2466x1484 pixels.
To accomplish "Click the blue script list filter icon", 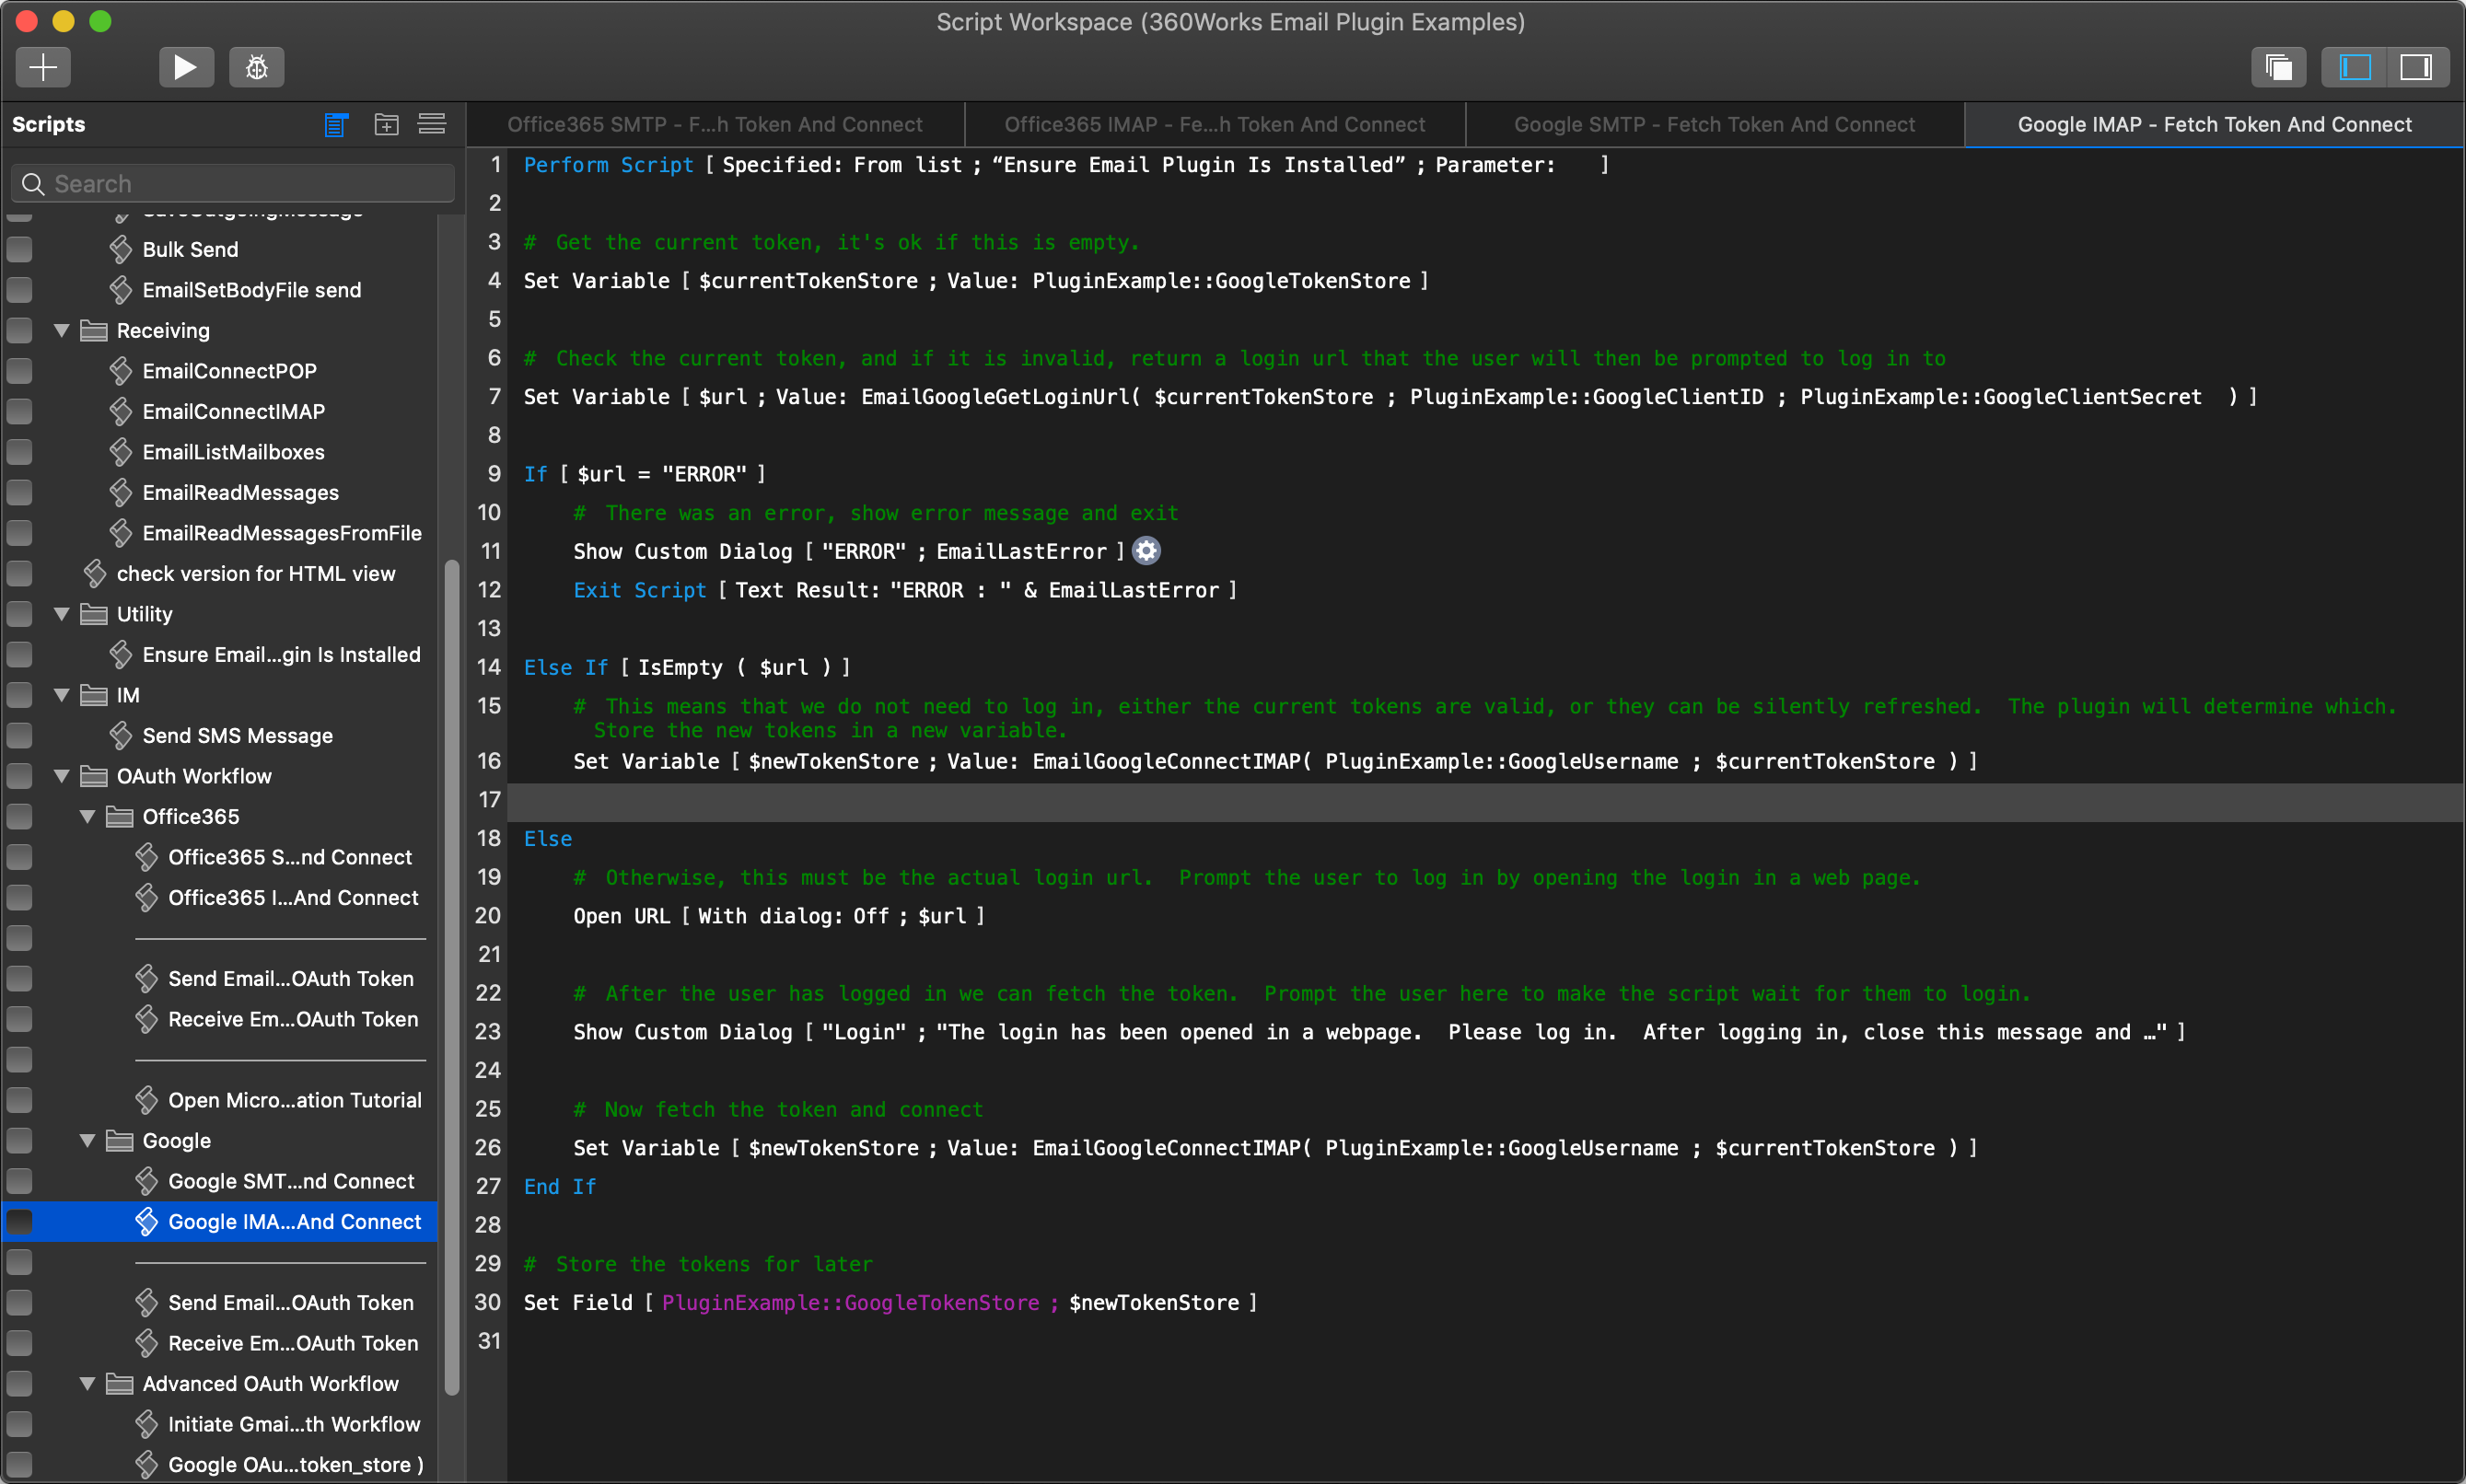I will coord(336,125).
